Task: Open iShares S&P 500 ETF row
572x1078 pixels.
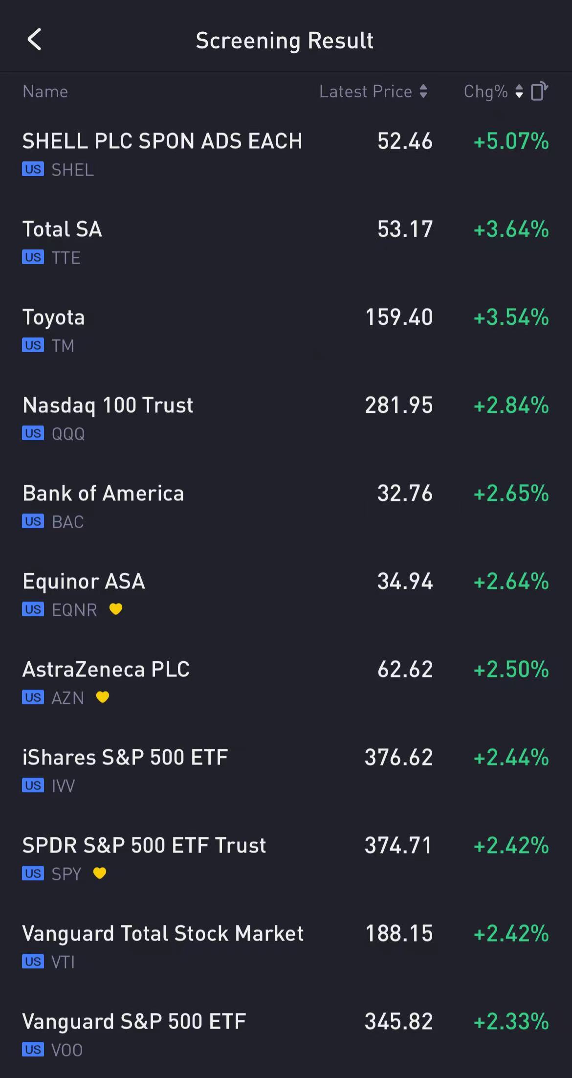Action: pyautogui.click(x=125, y=758)
